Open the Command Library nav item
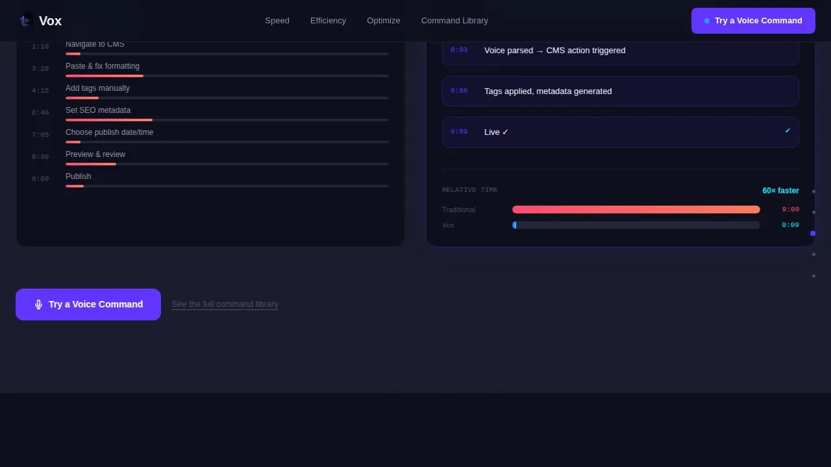Viewport: 831px width, 467px height. point(454,20)
